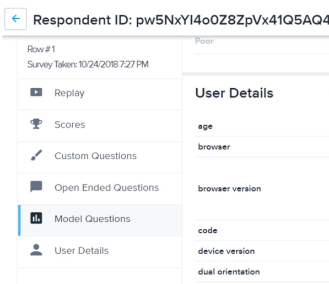Click the code row label
Screen dimensions: 329x284
point(208,231)
